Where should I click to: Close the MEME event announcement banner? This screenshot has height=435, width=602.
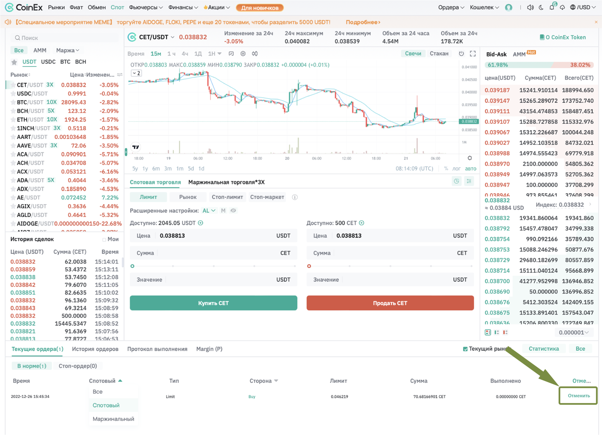pos(596,22)
